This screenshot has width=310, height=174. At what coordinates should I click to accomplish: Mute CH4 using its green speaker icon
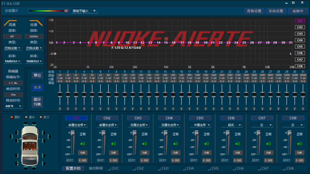pos(176,144)
